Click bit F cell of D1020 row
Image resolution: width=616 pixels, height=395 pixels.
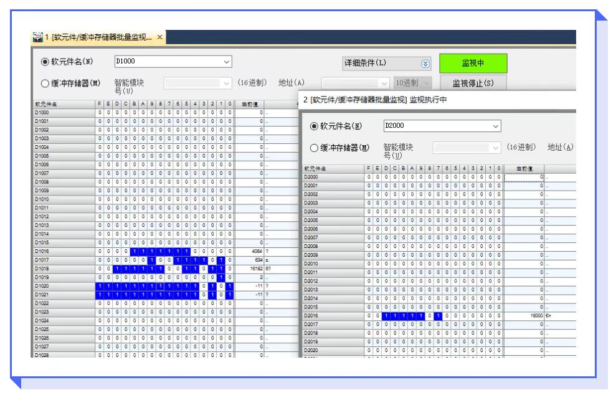100,286
